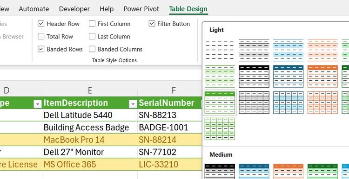Open the Developer ribbon tab
349x179 pixels.
click(74, 9)
